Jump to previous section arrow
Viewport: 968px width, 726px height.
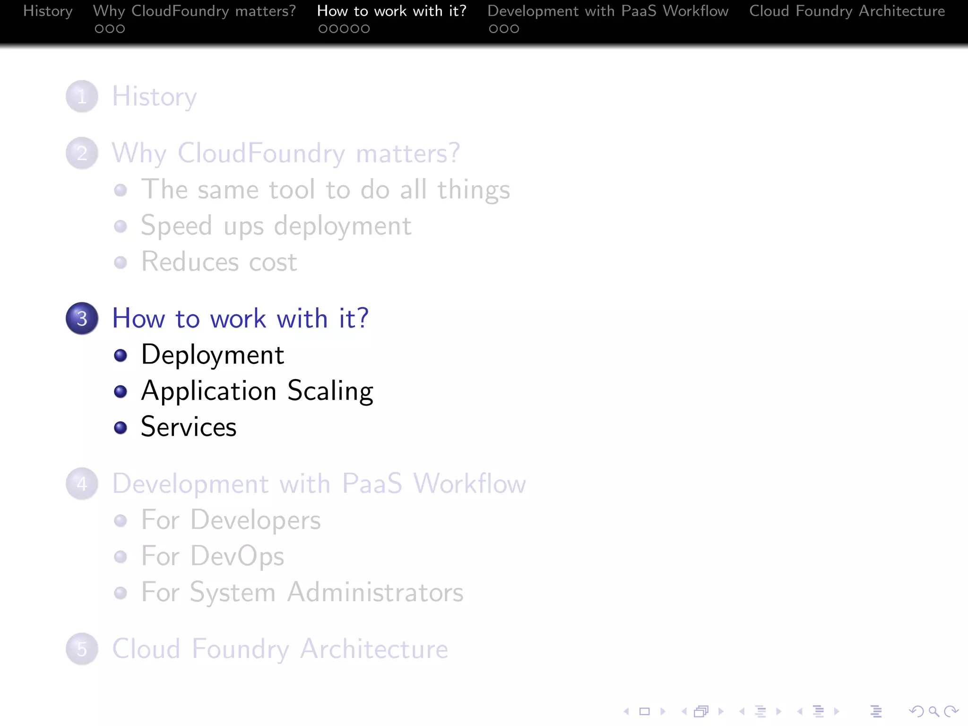tap(800, 711)
